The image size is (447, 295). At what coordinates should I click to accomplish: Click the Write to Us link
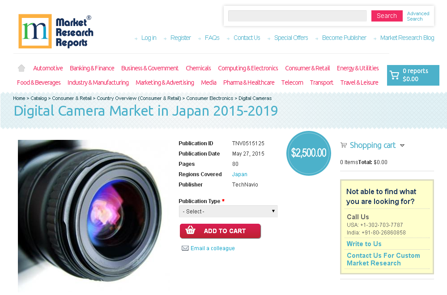[364, 243]
